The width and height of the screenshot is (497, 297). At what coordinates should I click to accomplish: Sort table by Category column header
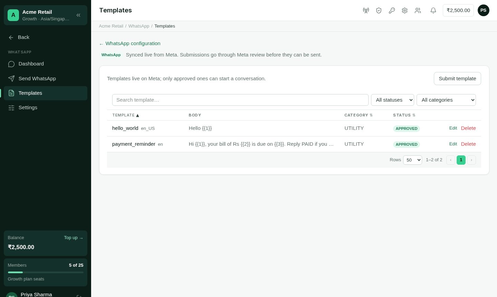click(x=359, y=115)
